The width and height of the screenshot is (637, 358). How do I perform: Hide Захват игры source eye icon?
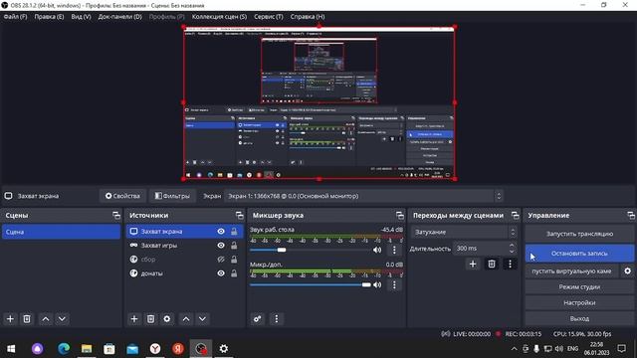221,246
